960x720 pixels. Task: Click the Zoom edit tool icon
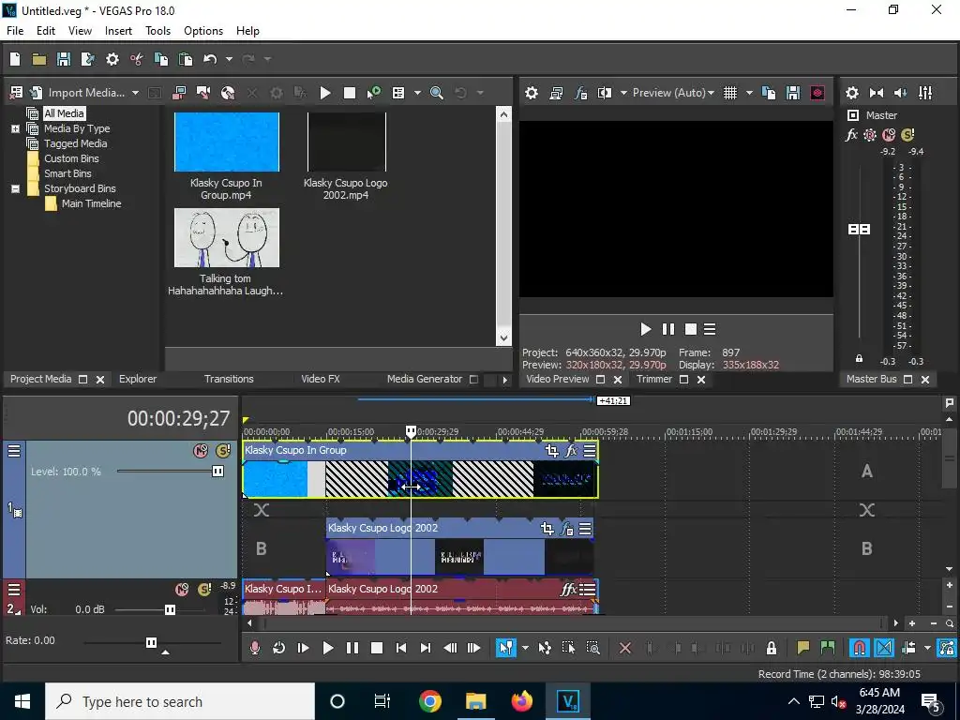click(592, 648)
